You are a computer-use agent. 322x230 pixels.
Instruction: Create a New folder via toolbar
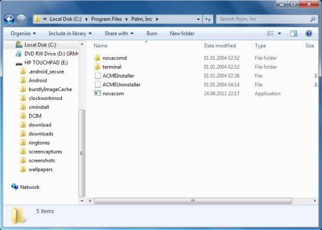pos(182,33)
